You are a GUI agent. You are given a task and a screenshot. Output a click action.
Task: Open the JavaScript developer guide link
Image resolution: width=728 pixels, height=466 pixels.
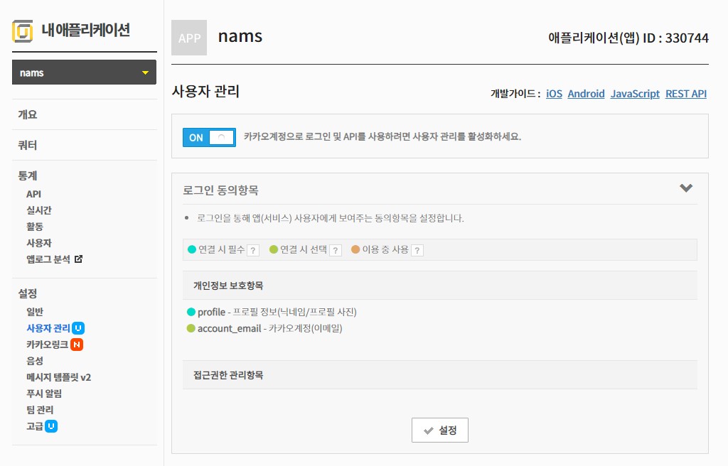tap(635, 94)
